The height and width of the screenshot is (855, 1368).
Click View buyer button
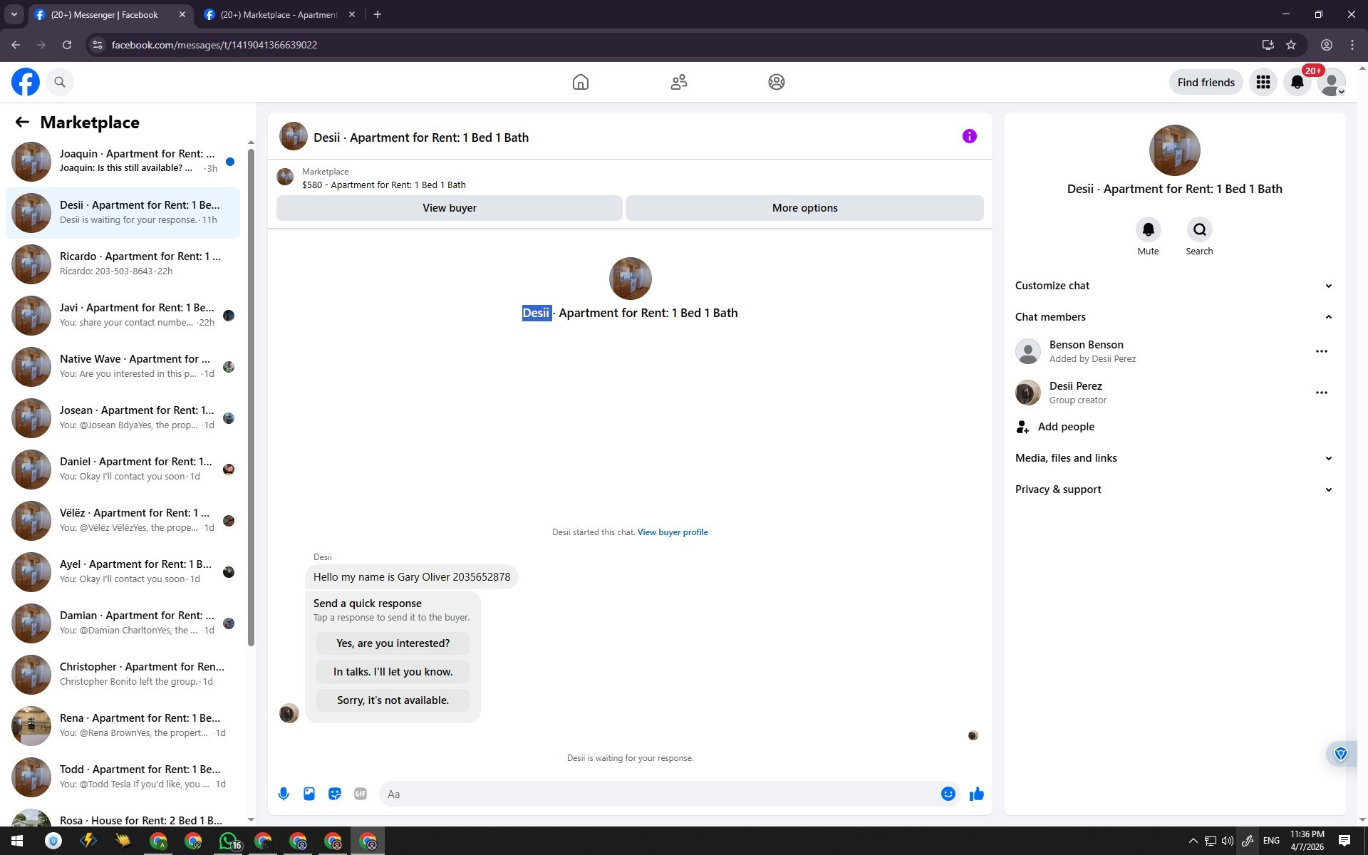point(449,208)
